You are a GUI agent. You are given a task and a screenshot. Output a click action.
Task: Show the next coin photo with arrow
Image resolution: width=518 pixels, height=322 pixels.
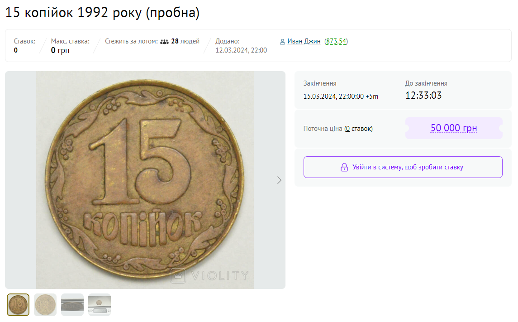coord(279,180)
